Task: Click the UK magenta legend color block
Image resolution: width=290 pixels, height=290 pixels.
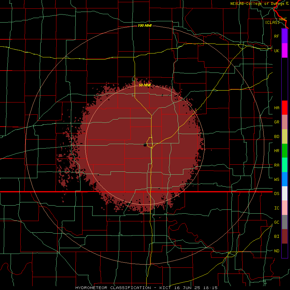Action: click(285, 51)
